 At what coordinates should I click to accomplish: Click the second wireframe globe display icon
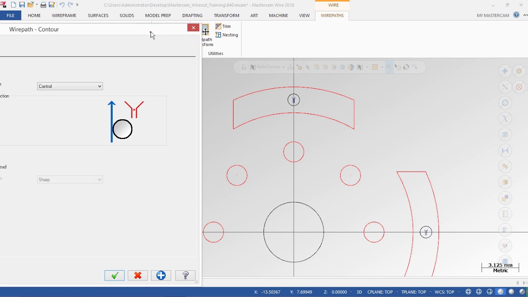[x=479, y=292]
